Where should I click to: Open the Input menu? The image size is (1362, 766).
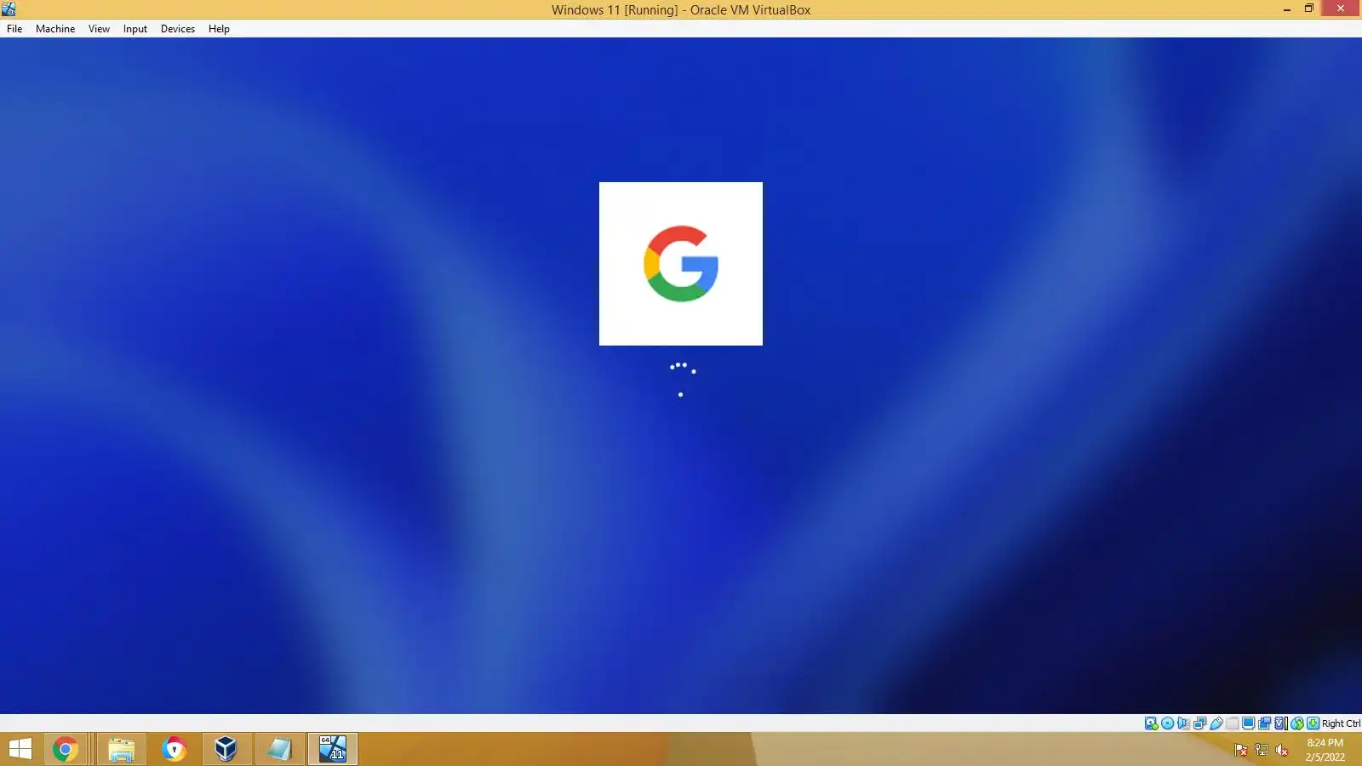[134, 28]
